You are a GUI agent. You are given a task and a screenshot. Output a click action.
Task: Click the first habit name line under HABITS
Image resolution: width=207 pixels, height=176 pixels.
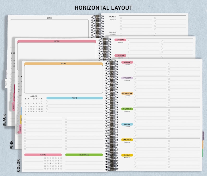pyautogui.click(x=34, y=159)
